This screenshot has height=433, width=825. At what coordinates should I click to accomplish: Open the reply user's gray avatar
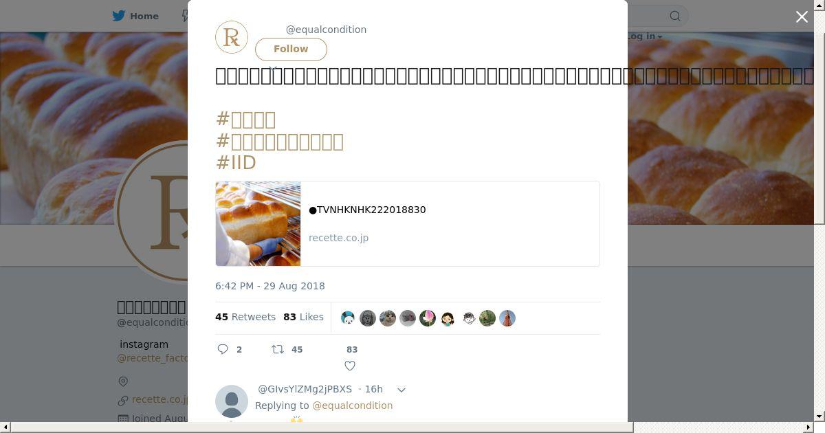[x=232, y=401]
